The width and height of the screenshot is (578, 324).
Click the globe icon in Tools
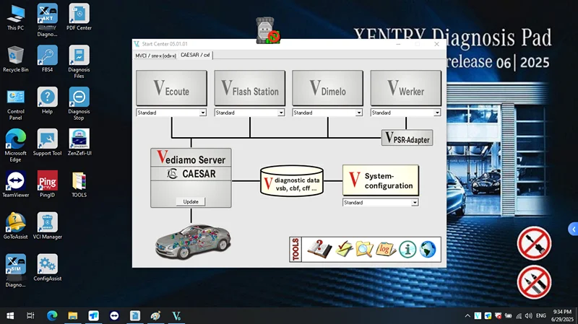click(428, 249)
